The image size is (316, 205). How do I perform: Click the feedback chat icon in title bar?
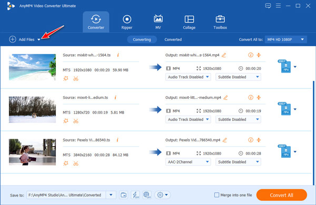point(268,6)
